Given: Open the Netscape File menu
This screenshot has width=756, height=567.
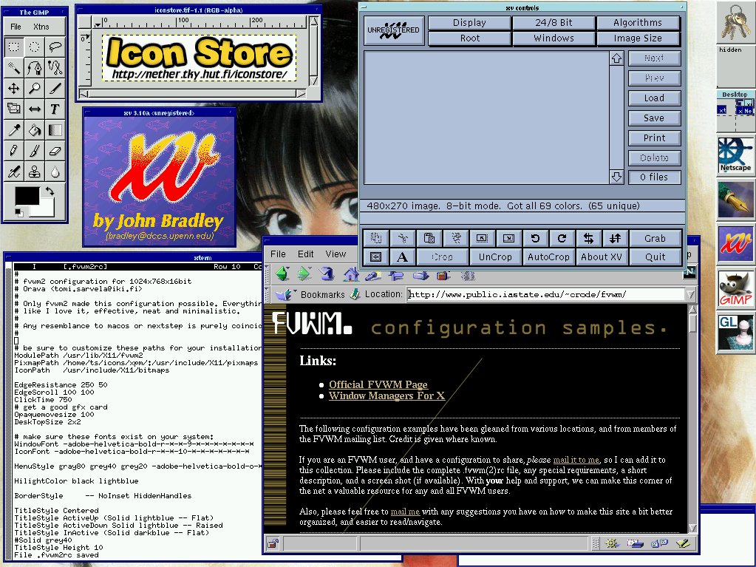Looking at the screenshot, I should (x=278, y=254).
